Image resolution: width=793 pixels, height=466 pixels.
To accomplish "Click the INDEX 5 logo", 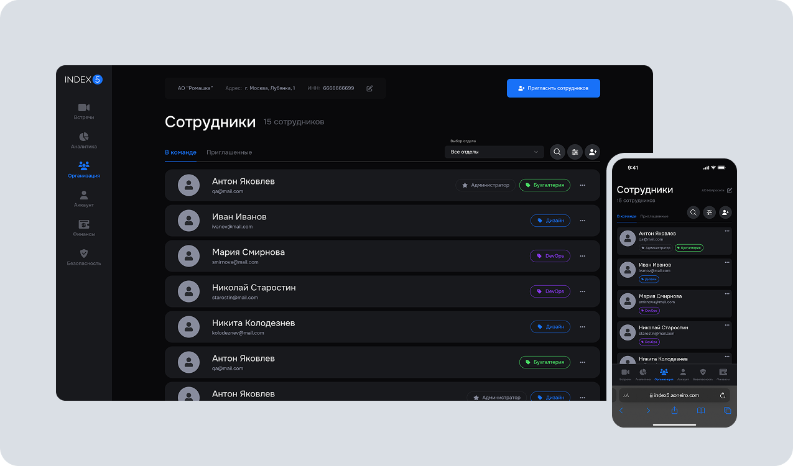I will coord(83,80).
